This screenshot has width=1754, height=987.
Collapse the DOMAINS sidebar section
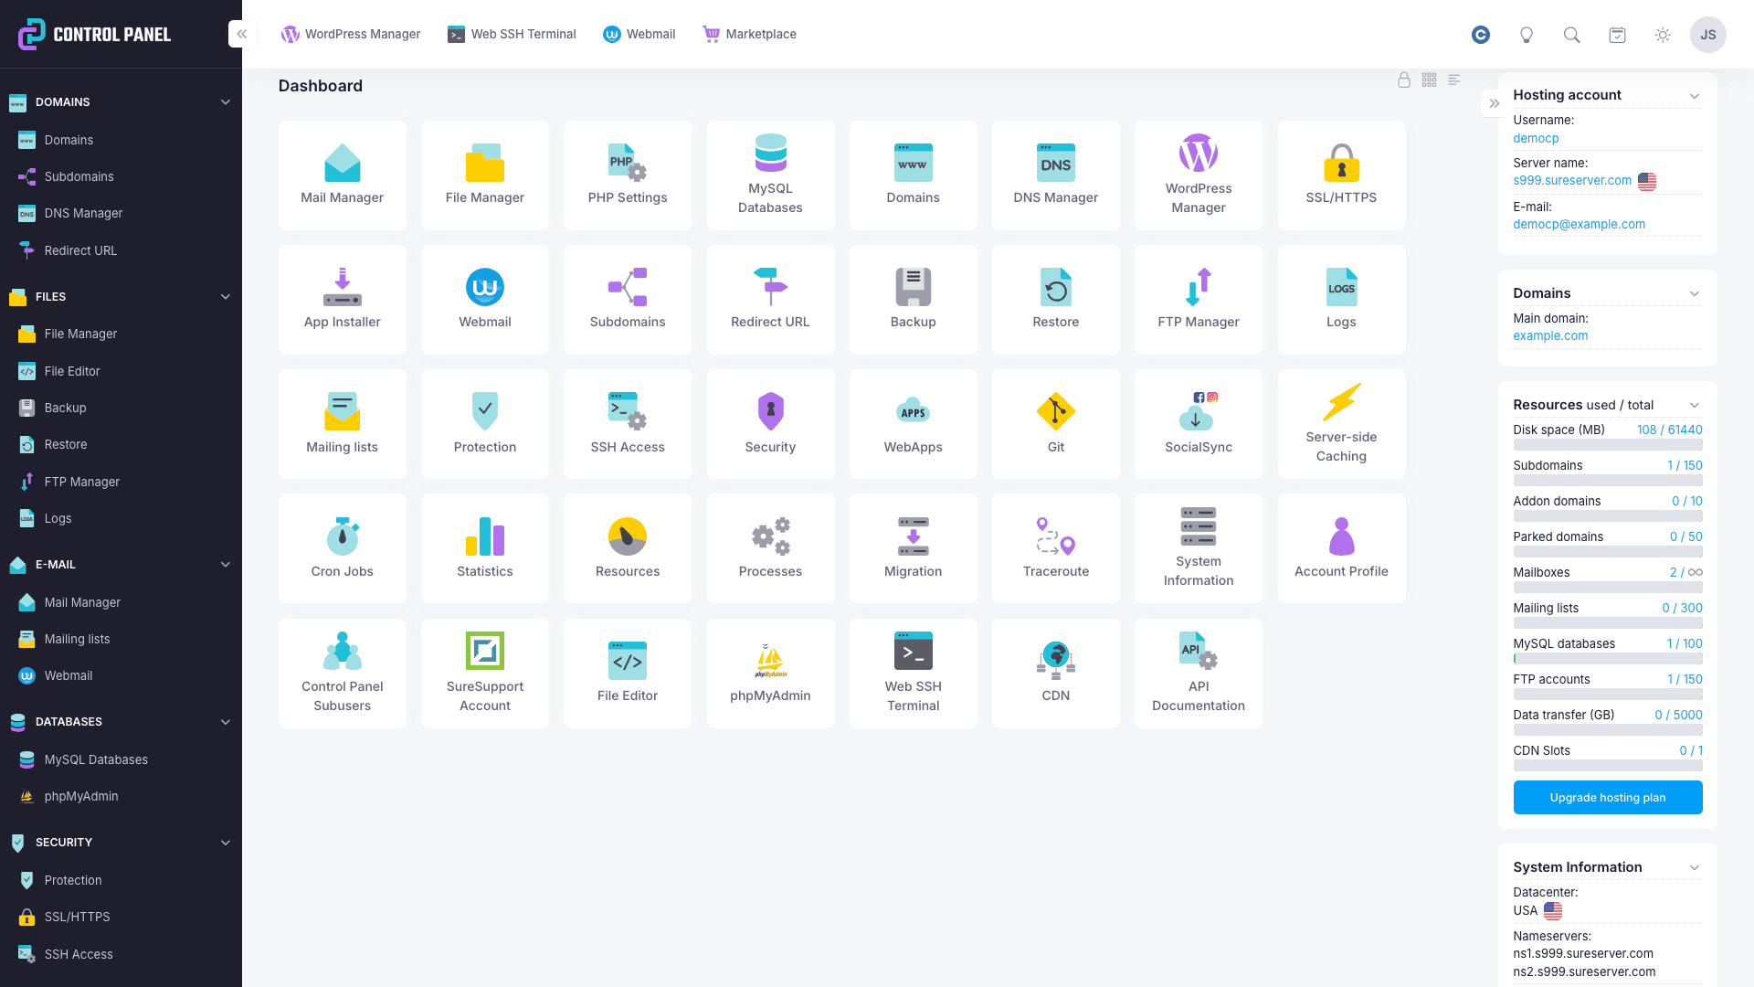coord(225,102)
